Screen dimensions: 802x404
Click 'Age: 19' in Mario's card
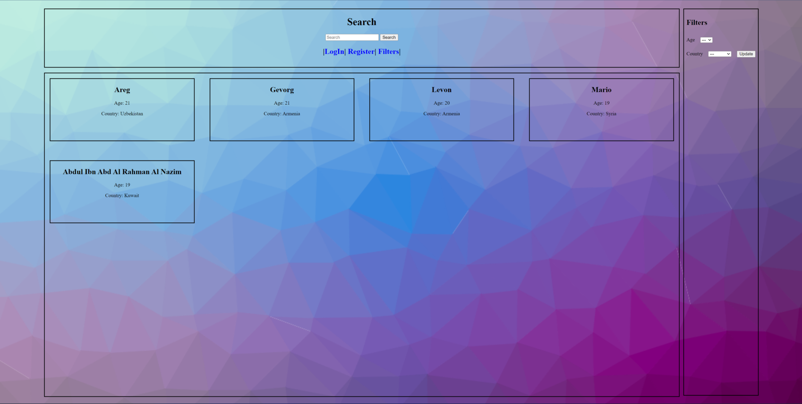tap(601, 103)
